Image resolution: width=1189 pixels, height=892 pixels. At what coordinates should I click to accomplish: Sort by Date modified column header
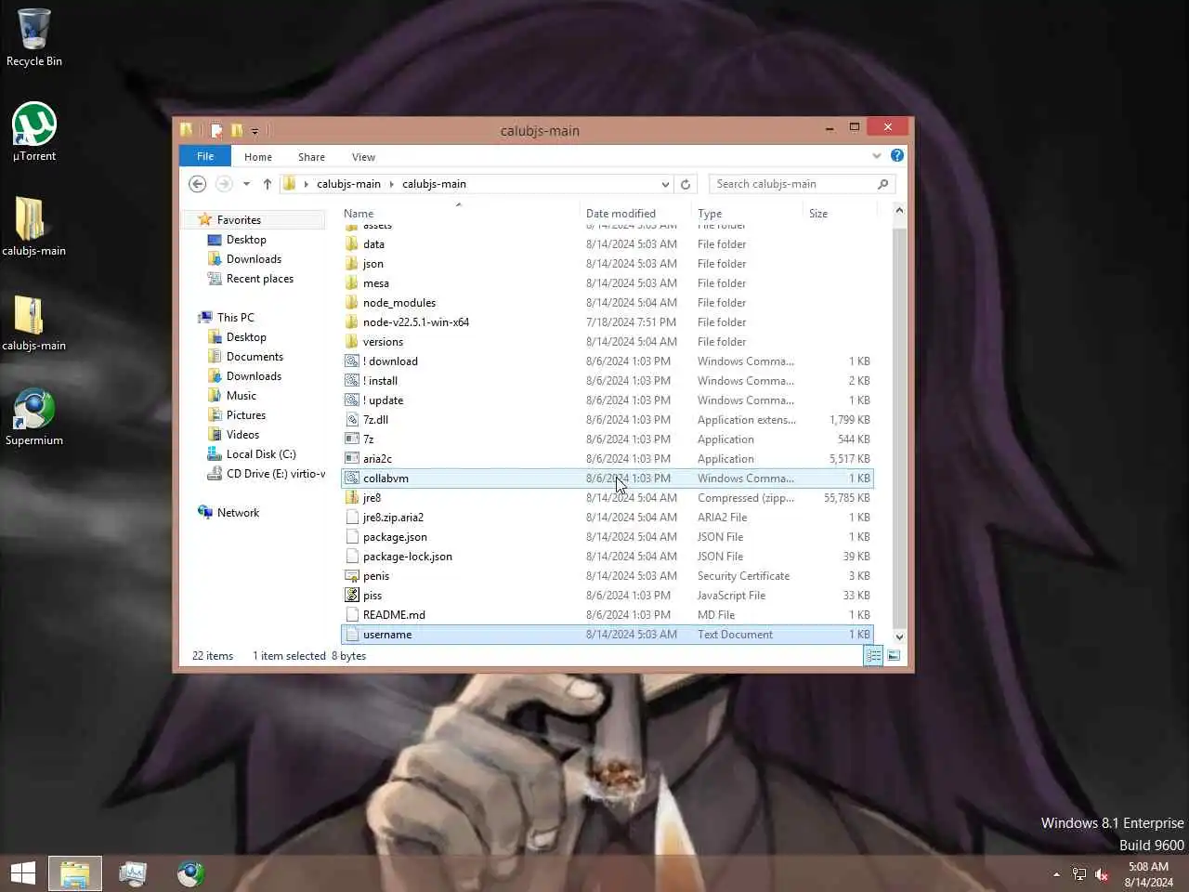(x=636, y=214)
